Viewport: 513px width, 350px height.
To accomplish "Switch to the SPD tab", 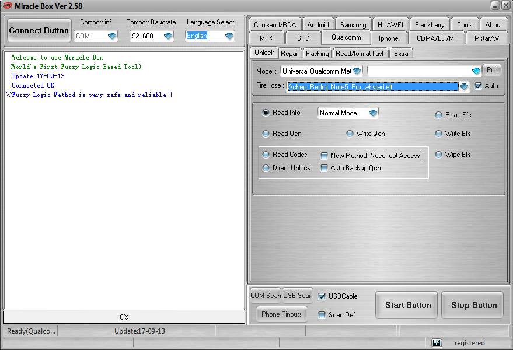I will coord(303,38).
